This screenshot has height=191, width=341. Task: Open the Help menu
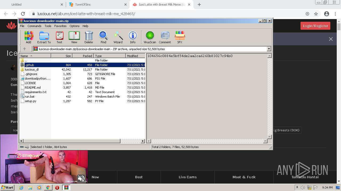(85, 26)
